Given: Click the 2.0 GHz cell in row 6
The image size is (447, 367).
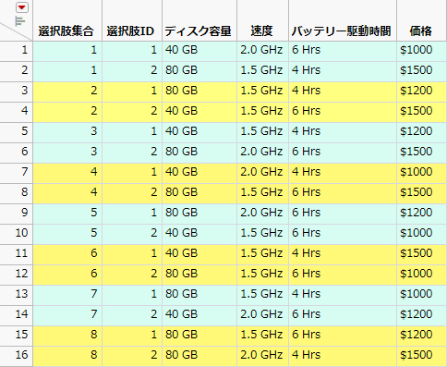Looking at the screenshot, I should (x=262, y=152).
